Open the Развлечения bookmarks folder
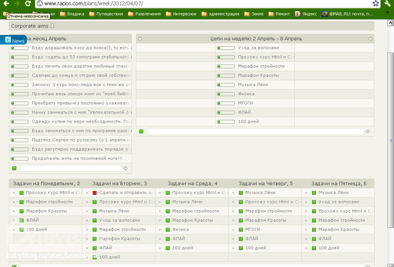Screen dimensions: 394x267 click(142, 13)
